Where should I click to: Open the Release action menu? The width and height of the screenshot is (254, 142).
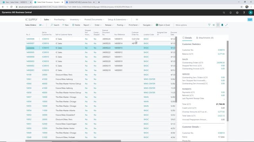click(109, 25)
